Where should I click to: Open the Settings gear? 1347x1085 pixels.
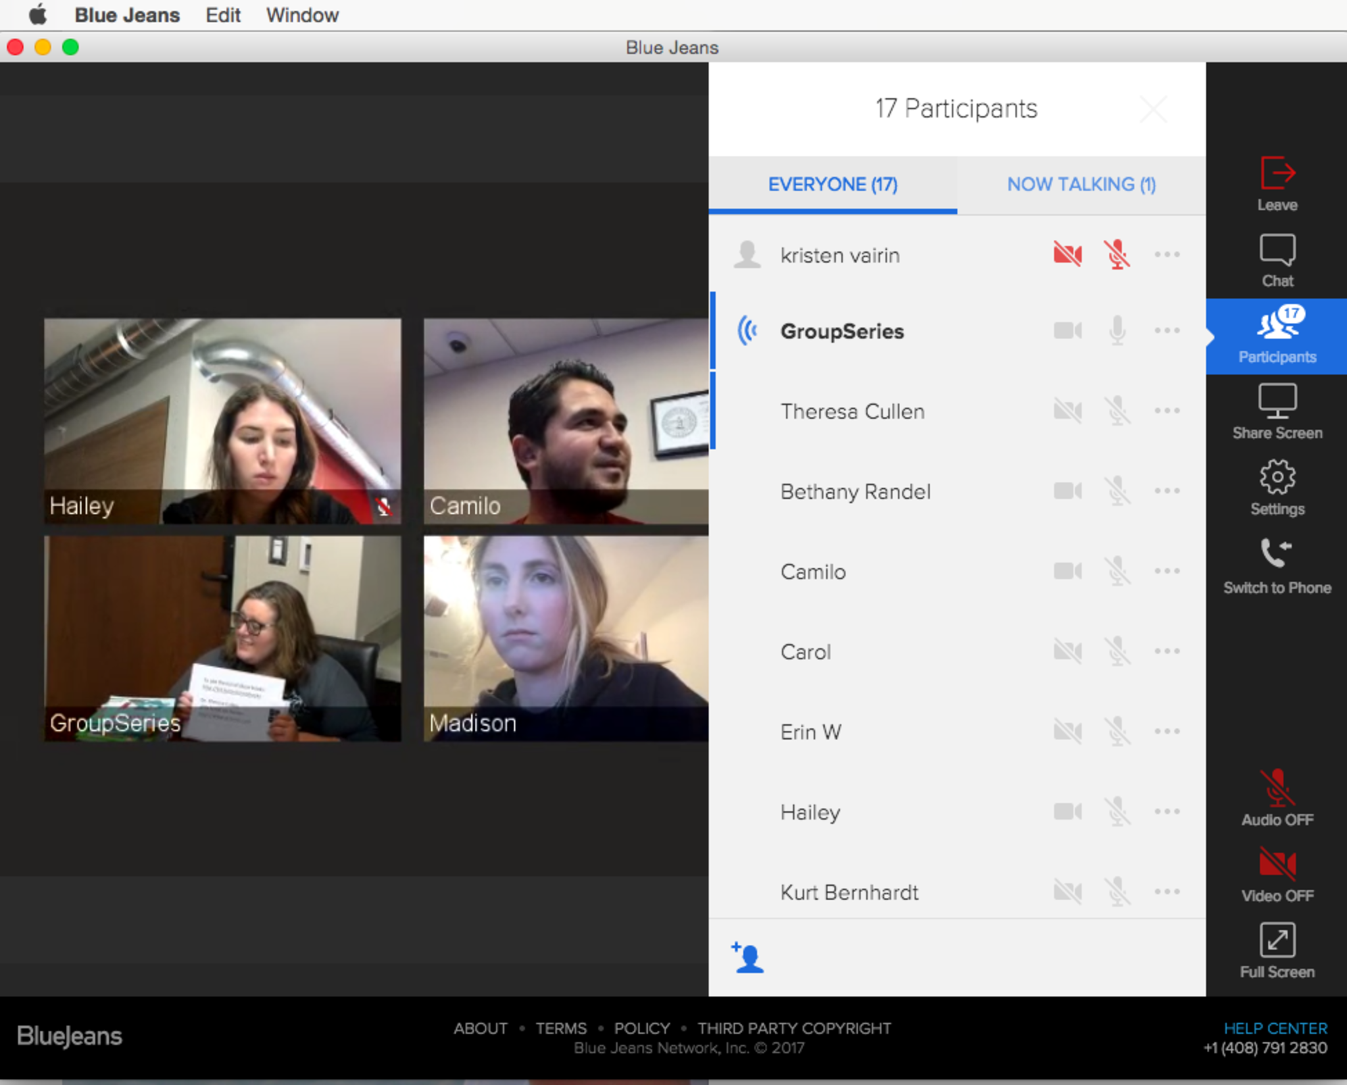pyautogui.click(x=1277, y=478)
